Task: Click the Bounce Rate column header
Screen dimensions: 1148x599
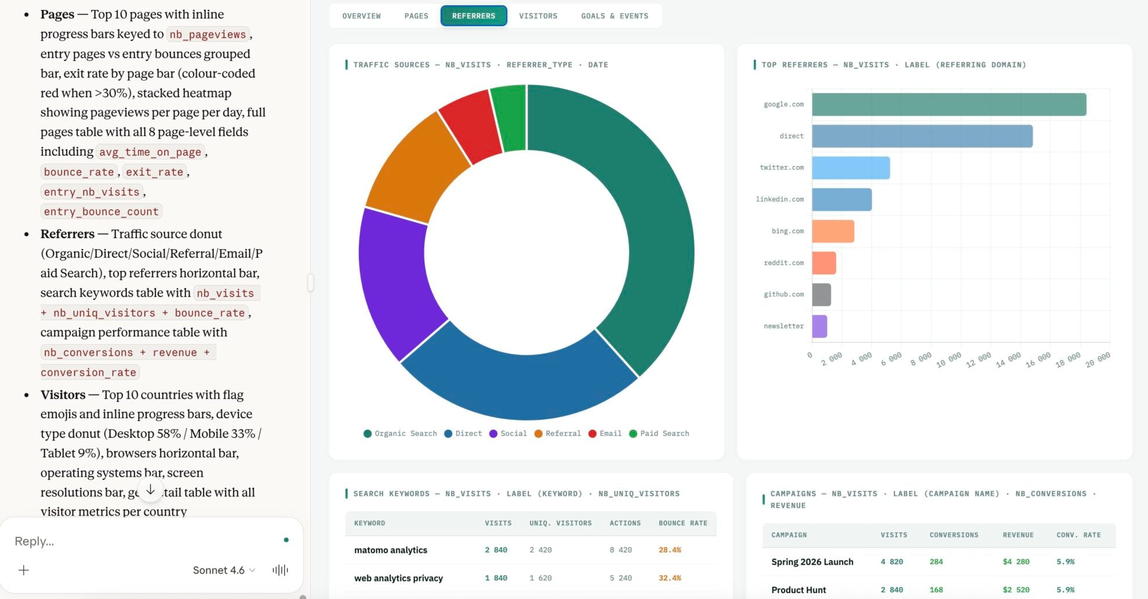Action: [x=682, y=523]
